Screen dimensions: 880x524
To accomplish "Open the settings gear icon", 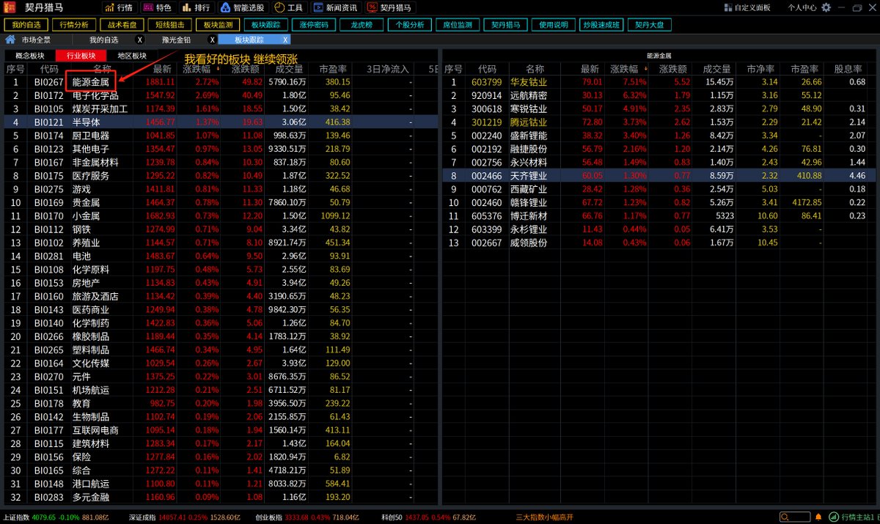I will coord(826,8).
